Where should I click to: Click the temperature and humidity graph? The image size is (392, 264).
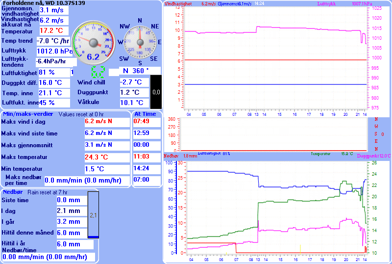coord(274,206)
